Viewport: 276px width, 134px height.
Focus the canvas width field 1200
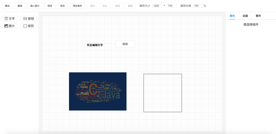pyautogui.click(x=157, y=6)
